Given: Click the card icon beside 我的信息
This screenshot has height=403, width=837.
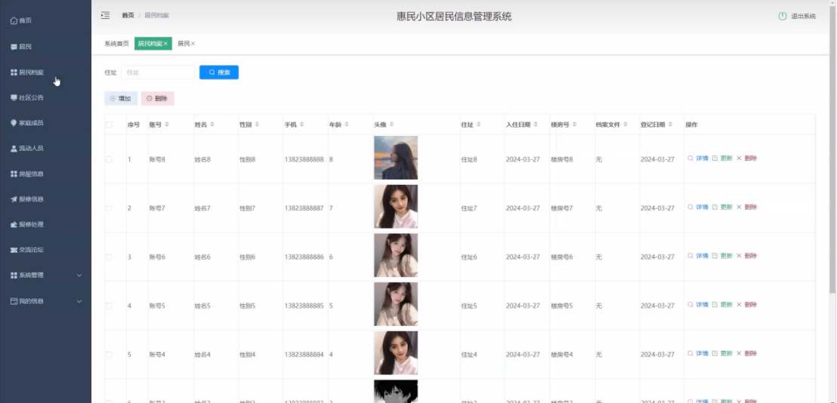Looking at the screenshot, I should [x=14, y=301].
